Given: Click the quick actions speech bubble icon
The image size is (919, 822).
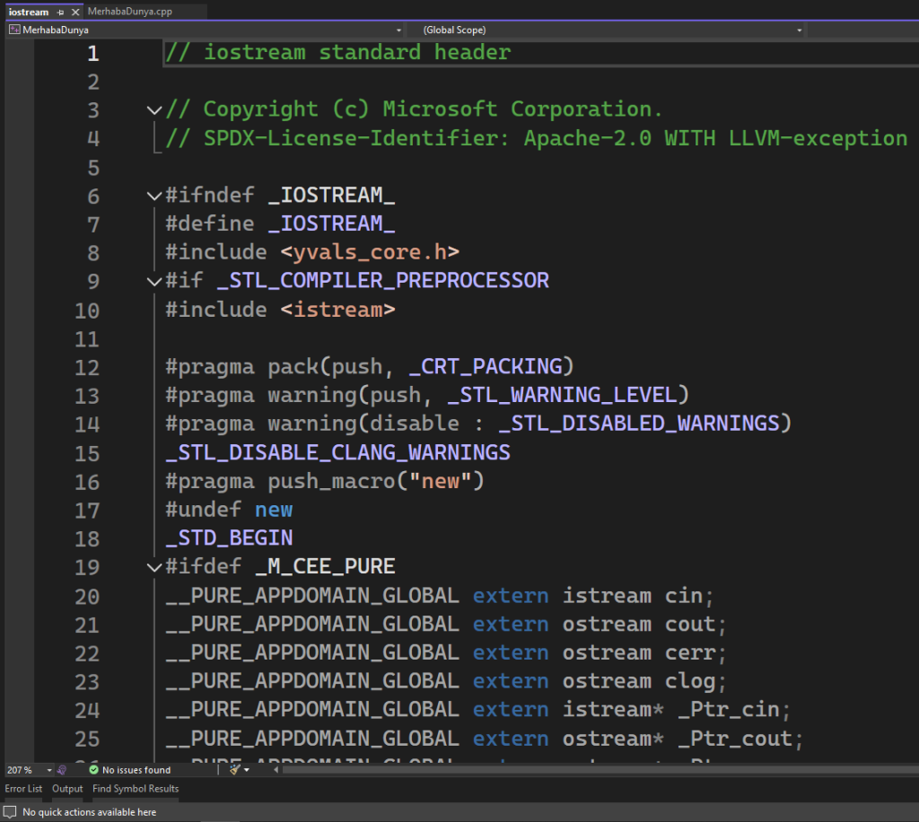Looking at the screenshot, I should point(10,812).
